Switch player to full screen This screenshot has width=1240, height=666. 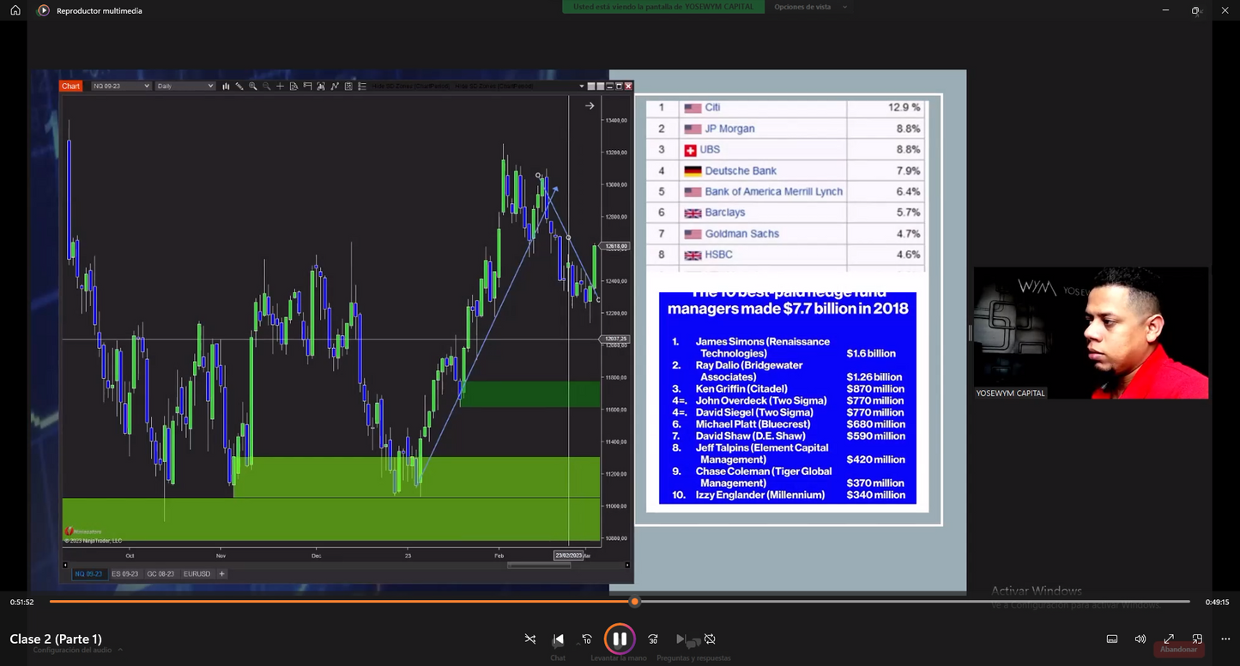[1169, 639]
